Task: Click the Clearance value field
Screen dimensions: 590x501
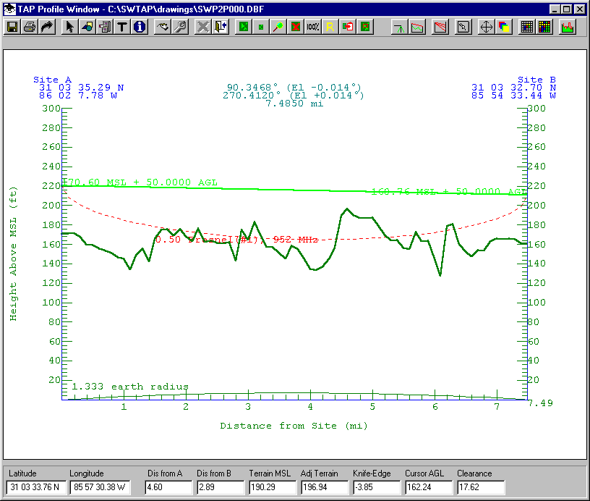Action: pos(481,487)
